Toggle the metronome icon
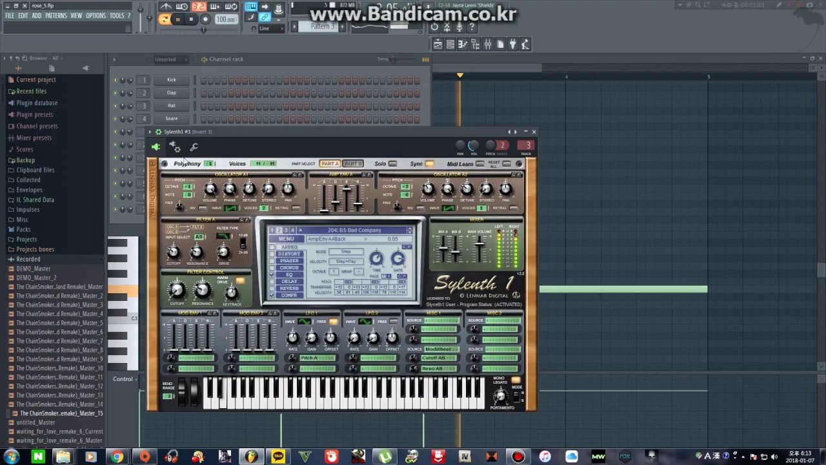Screen dimensions: 826x465 [x=166, y=7]
